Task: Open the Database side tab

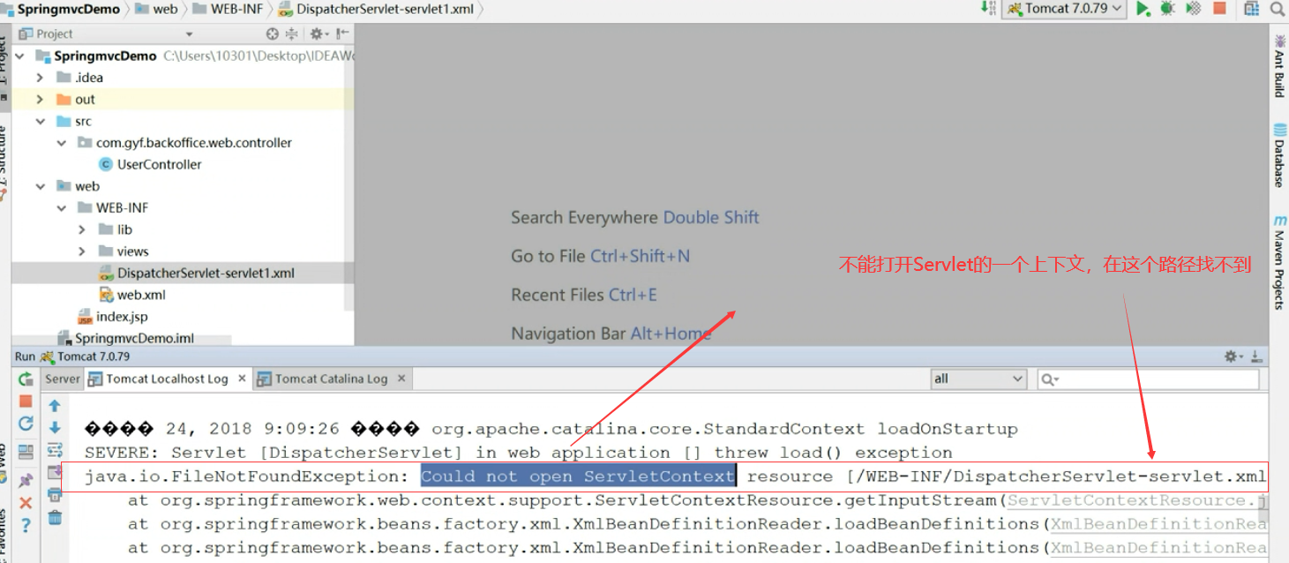Action: [x=1279, y=155]
